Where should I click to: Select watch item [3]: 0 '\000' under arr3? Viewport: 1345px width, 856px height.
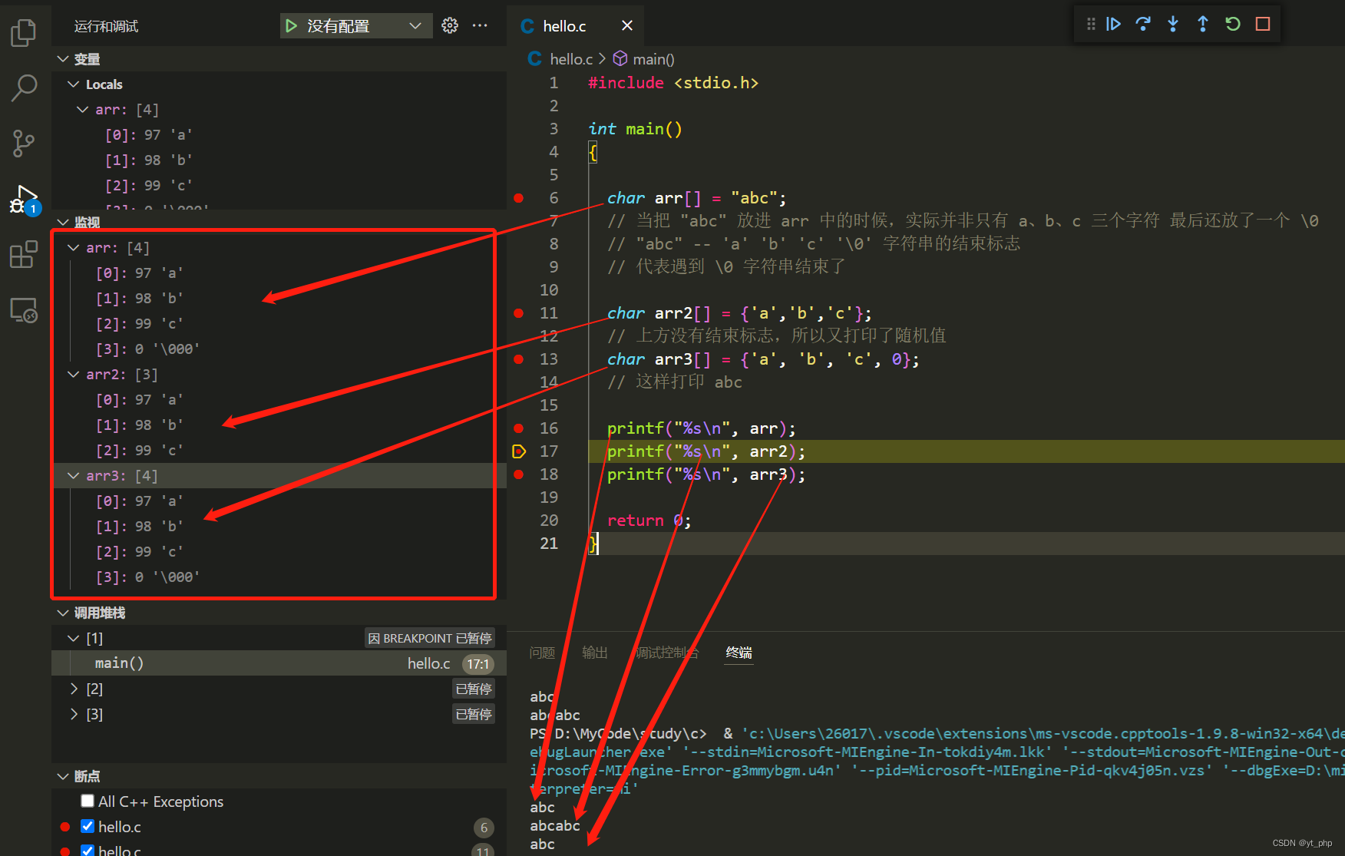pyautogui.click(x=279, y=577)
